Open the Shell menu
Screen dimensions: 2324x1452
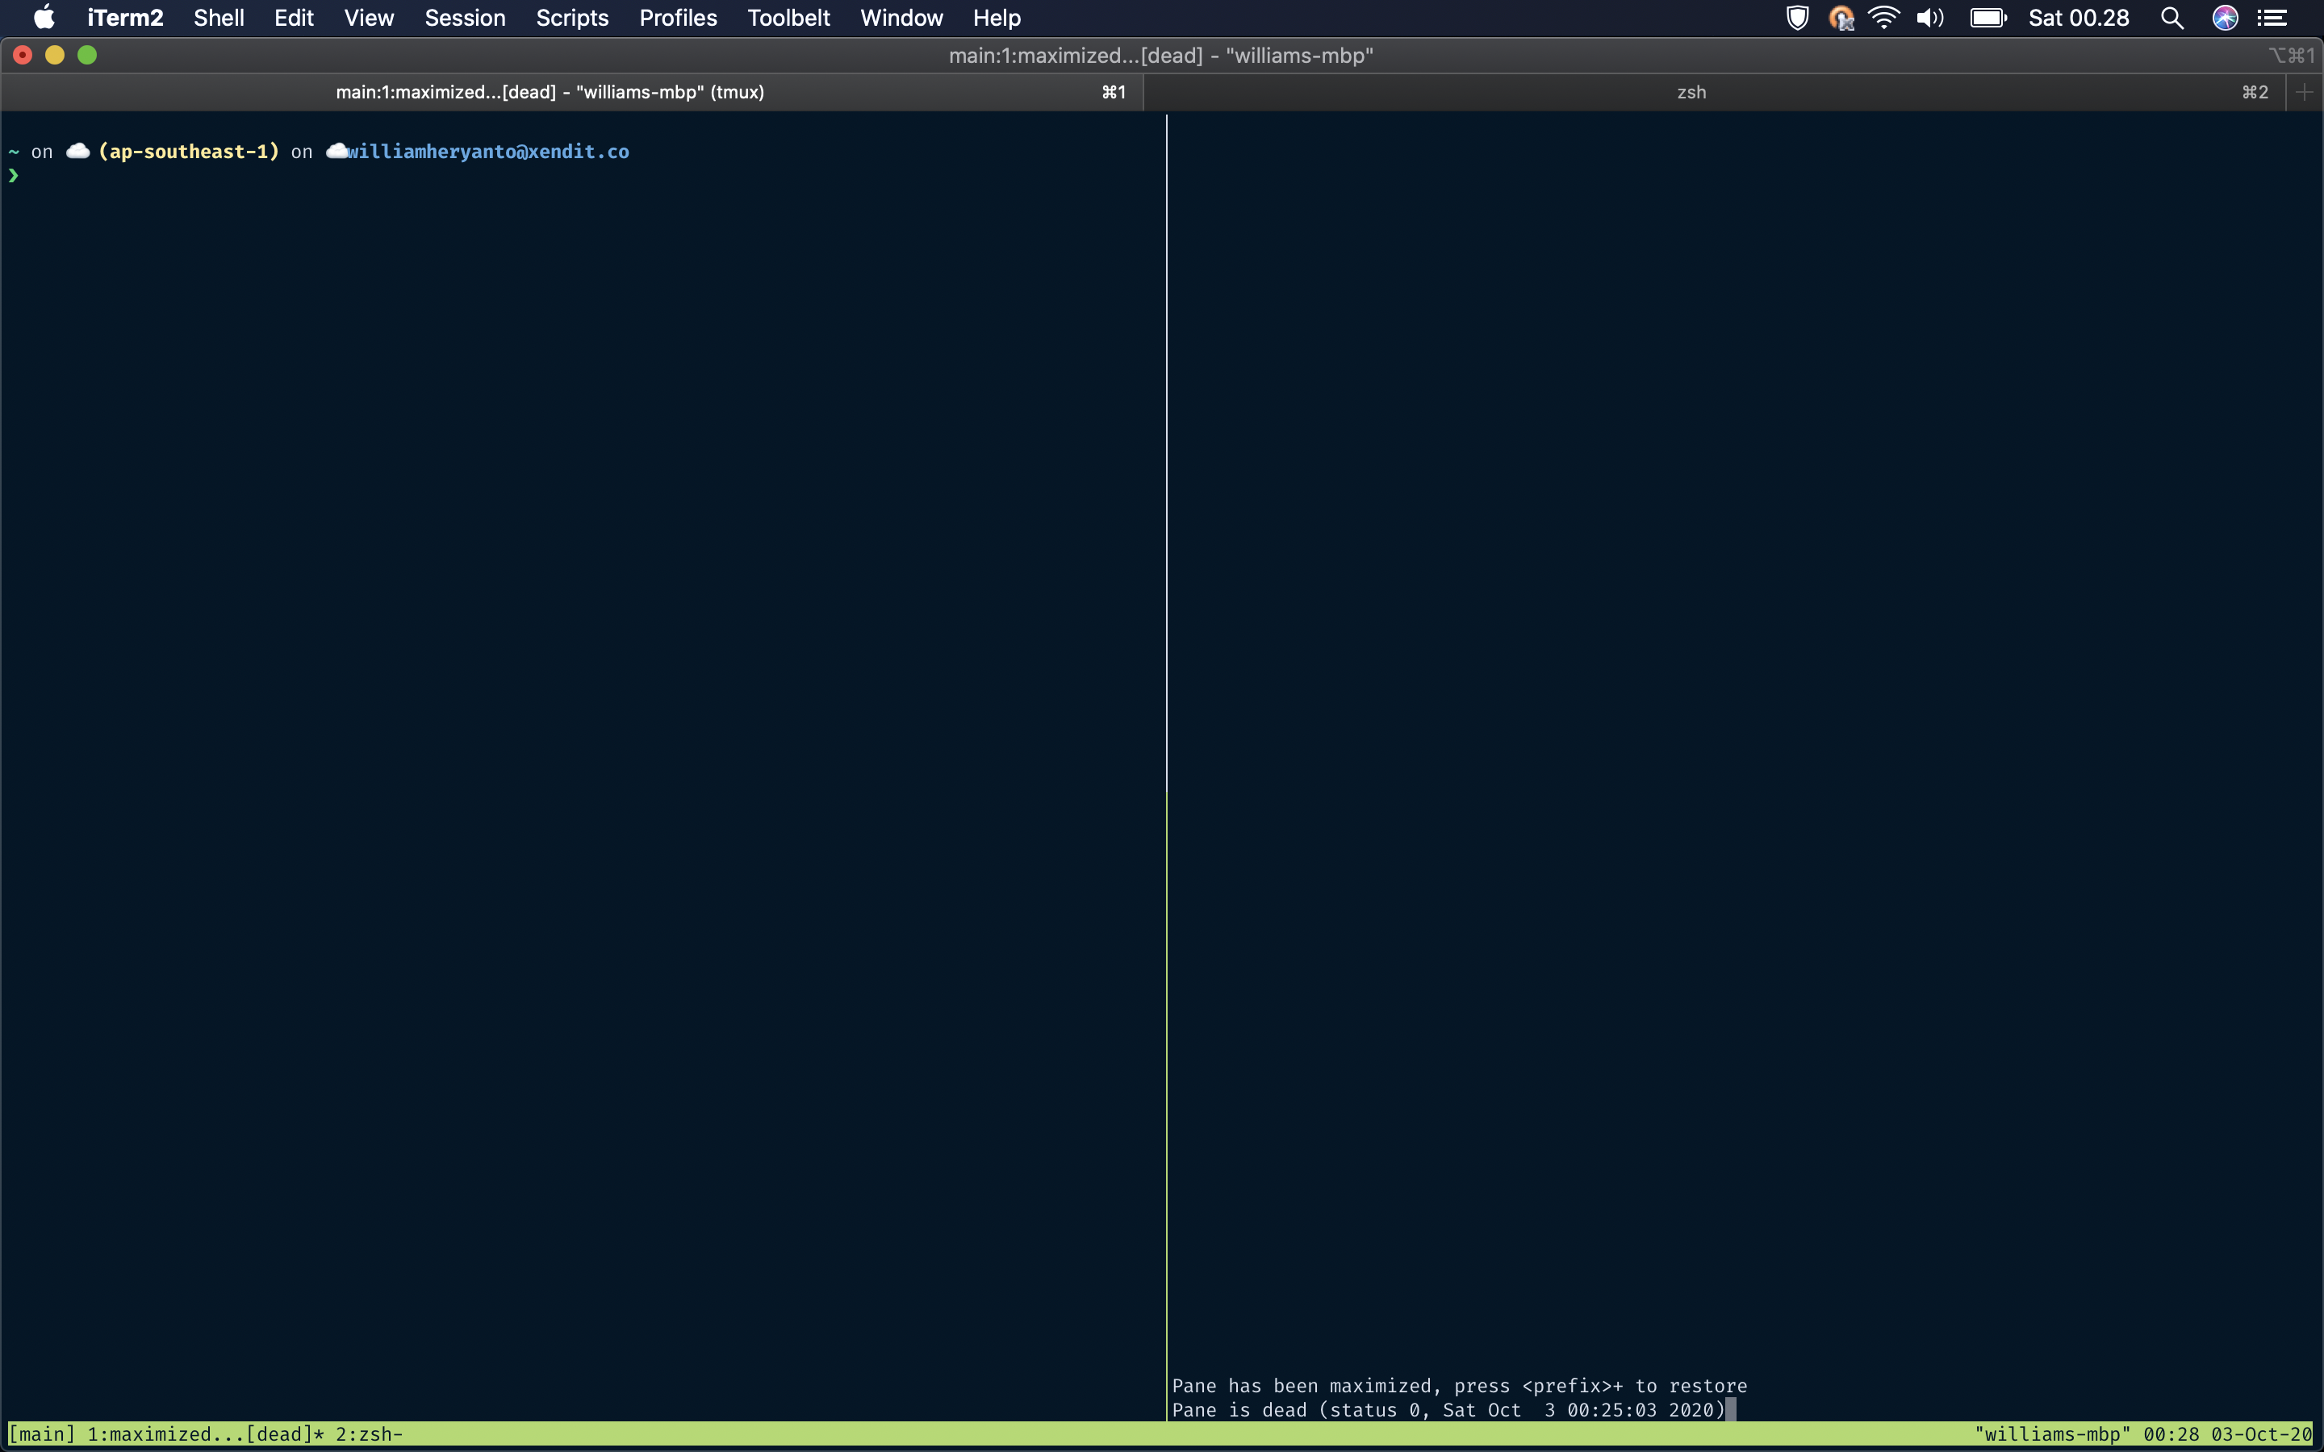coord(219,17)
